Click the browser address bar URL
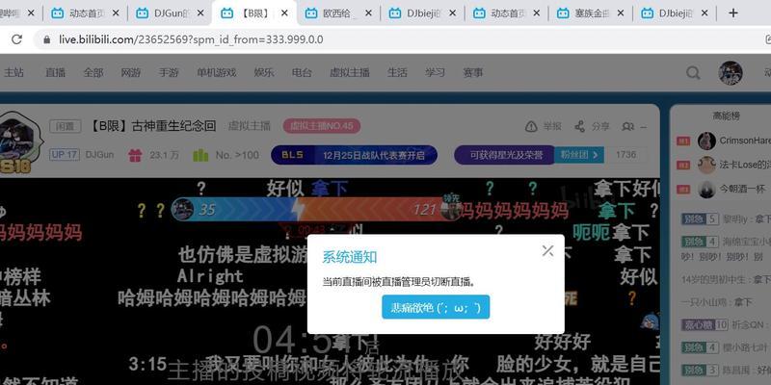The width and height of the screenshot is (771, 385). [193, 39]
